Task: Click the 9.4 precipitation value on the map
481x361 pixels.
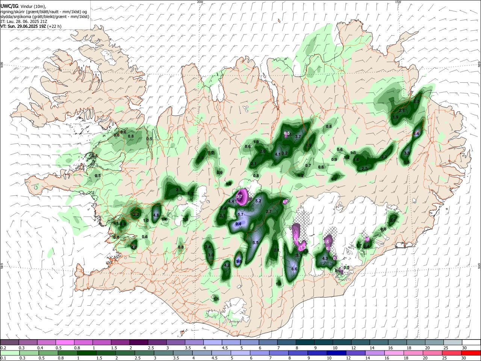Action: point(238,224)
